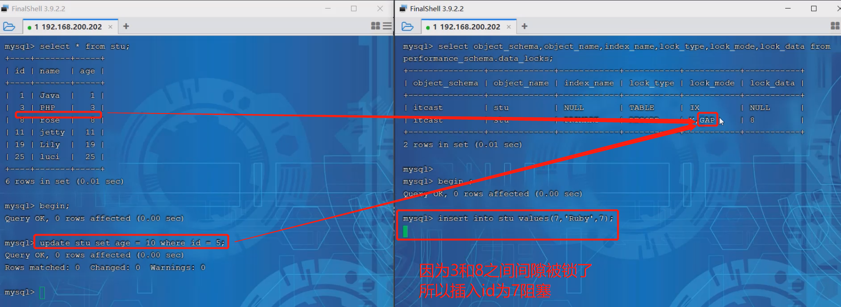The width and height of the screenshot is (841, 307).
Task: Click the 'select * from stu;' command text
Action: (x=85, y=46)
